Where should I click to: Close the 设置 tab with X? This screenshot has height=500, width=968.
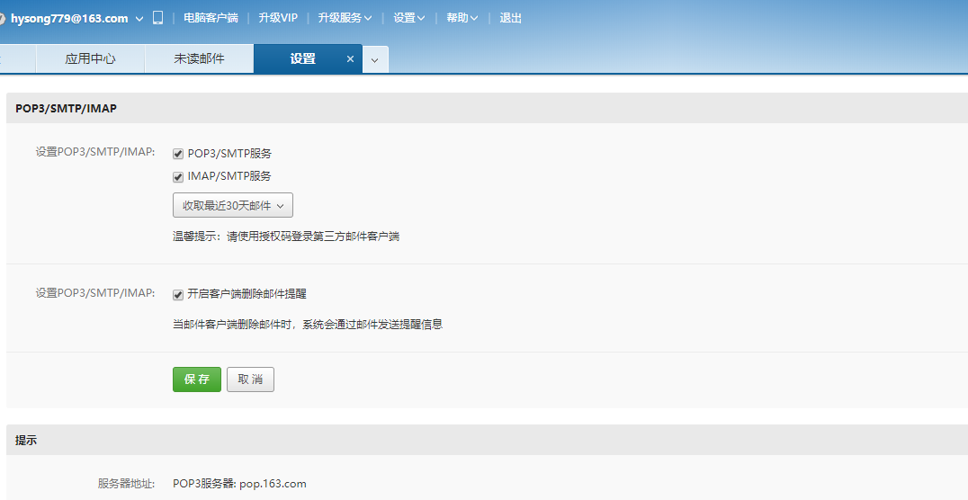350,59
